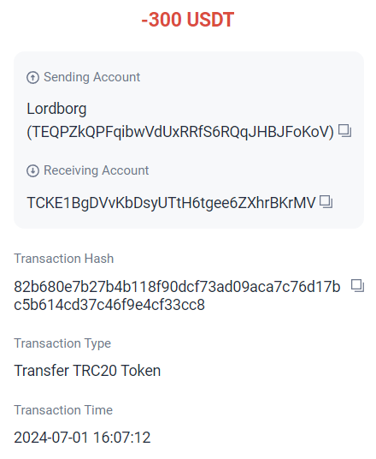This screenshot has height=459, width=376.
Task: Click the -300 USDT amount
Action: pos(188,20)
